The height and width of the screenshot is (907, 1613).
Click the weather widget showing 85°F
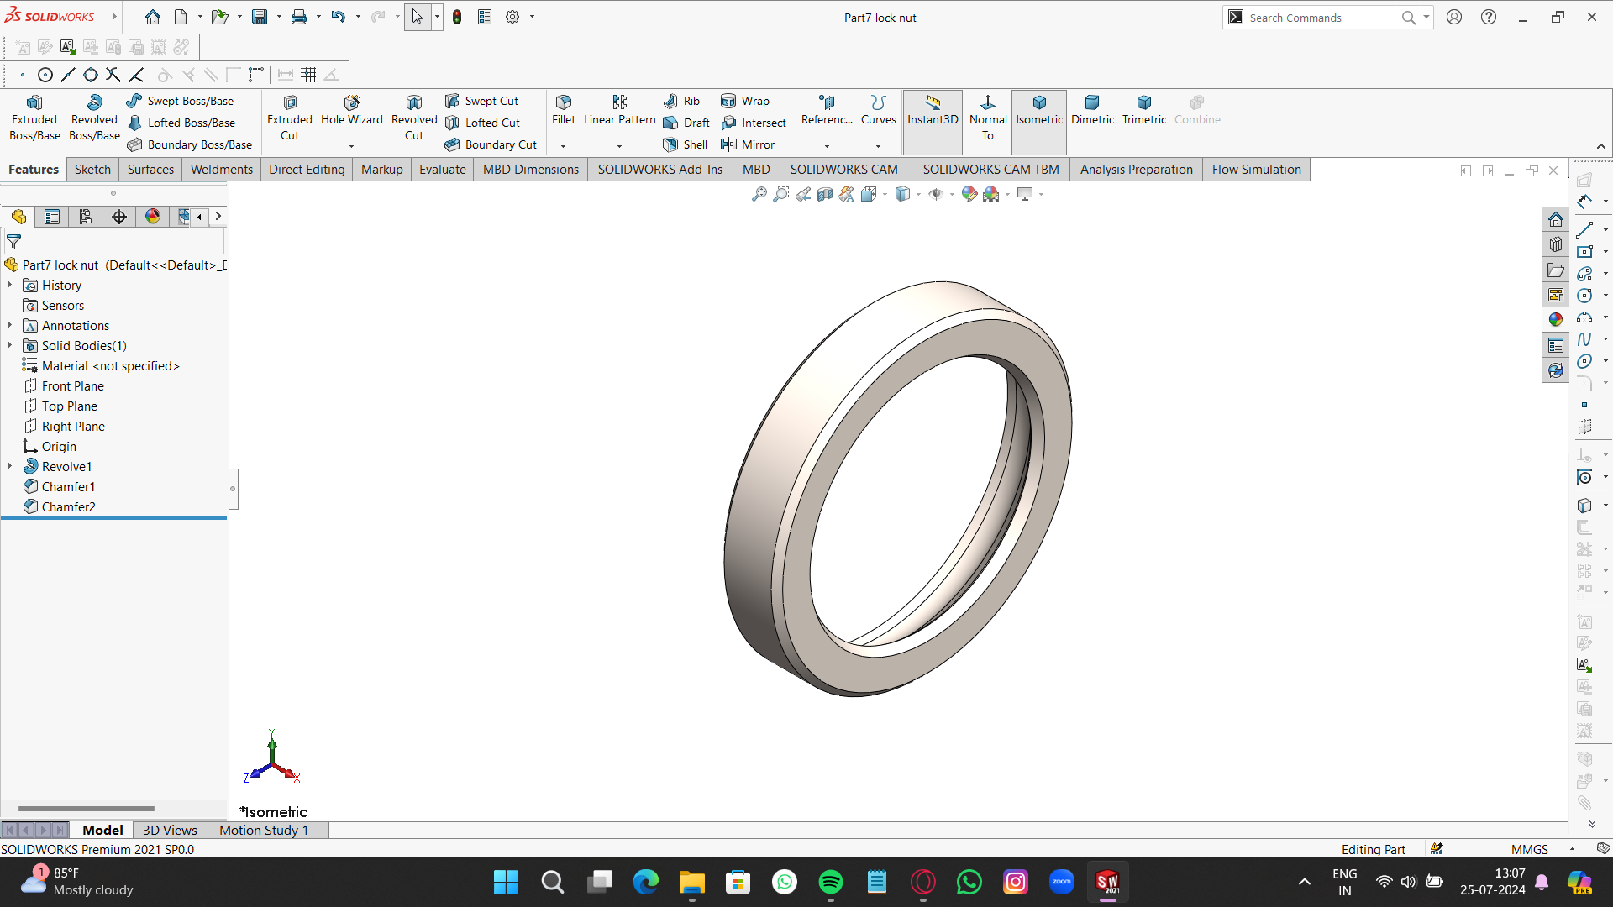(x=77, y=882)
